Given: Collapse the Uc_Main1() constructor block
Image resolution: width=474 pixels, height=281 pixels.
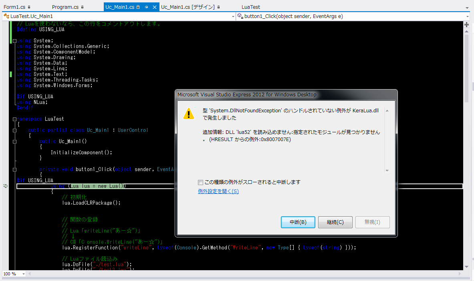Looking at the screenshot, I should [x=14, y=141].
